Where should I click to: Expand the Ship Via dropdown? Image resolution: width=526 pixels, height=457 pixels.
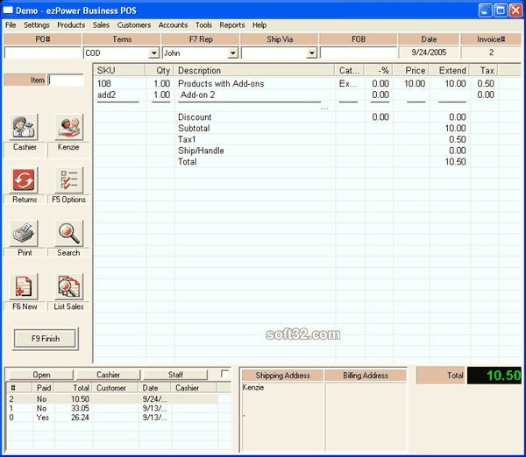pos(311,53)
